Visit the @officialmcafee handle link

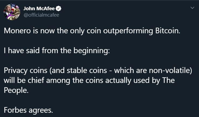(41, 14)
